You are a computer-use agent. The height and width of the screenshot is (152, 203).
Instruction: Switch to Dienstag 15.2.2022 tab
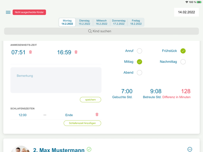click(84, 22)
